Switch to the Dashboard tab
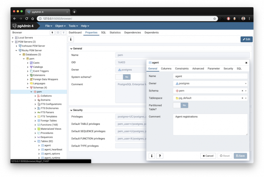The width and height of the screenshot is (264, 177). 75,32
